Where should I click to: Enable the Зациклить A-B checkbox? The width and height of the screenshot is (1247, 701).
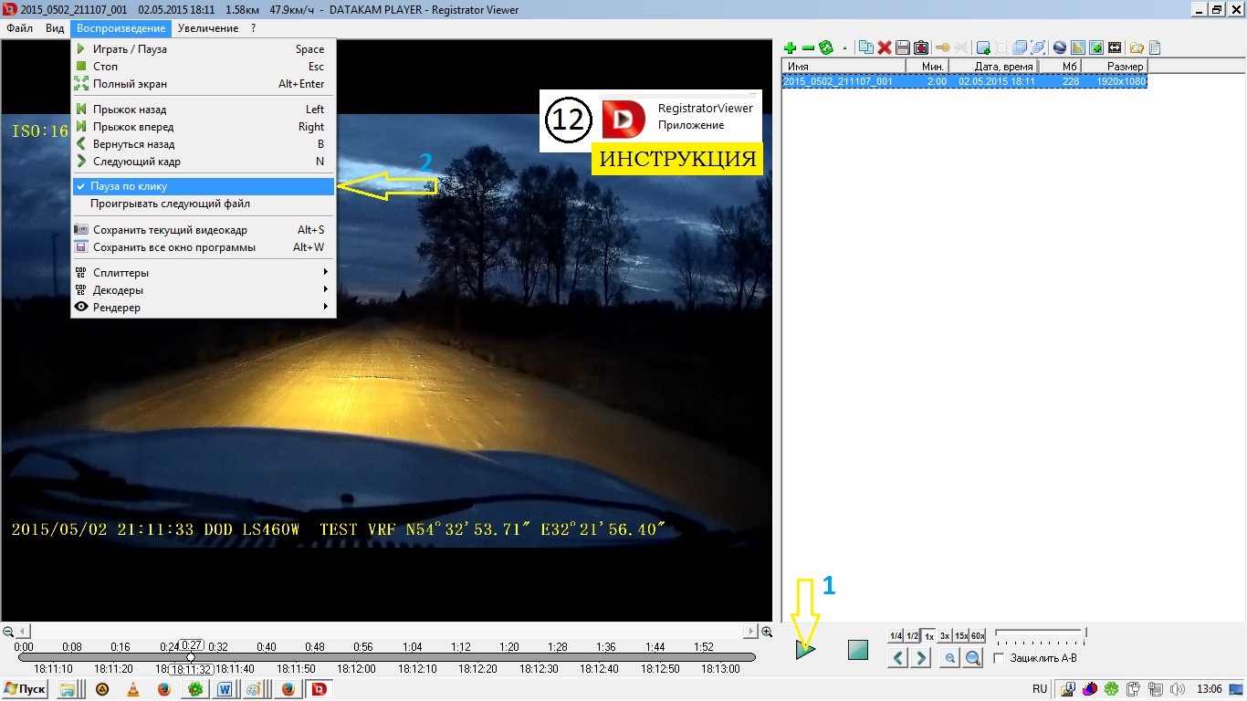(999, 658)
